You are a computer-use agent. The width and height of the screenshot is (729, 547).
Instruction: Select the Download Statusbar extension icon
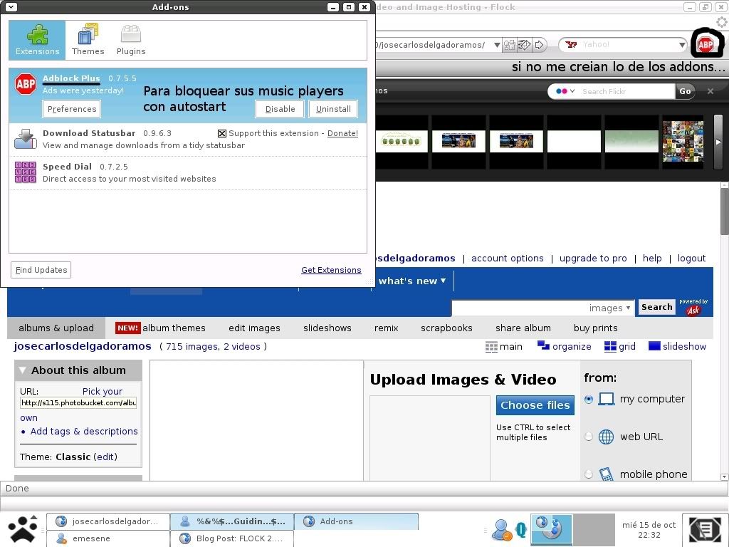point(25,139)
